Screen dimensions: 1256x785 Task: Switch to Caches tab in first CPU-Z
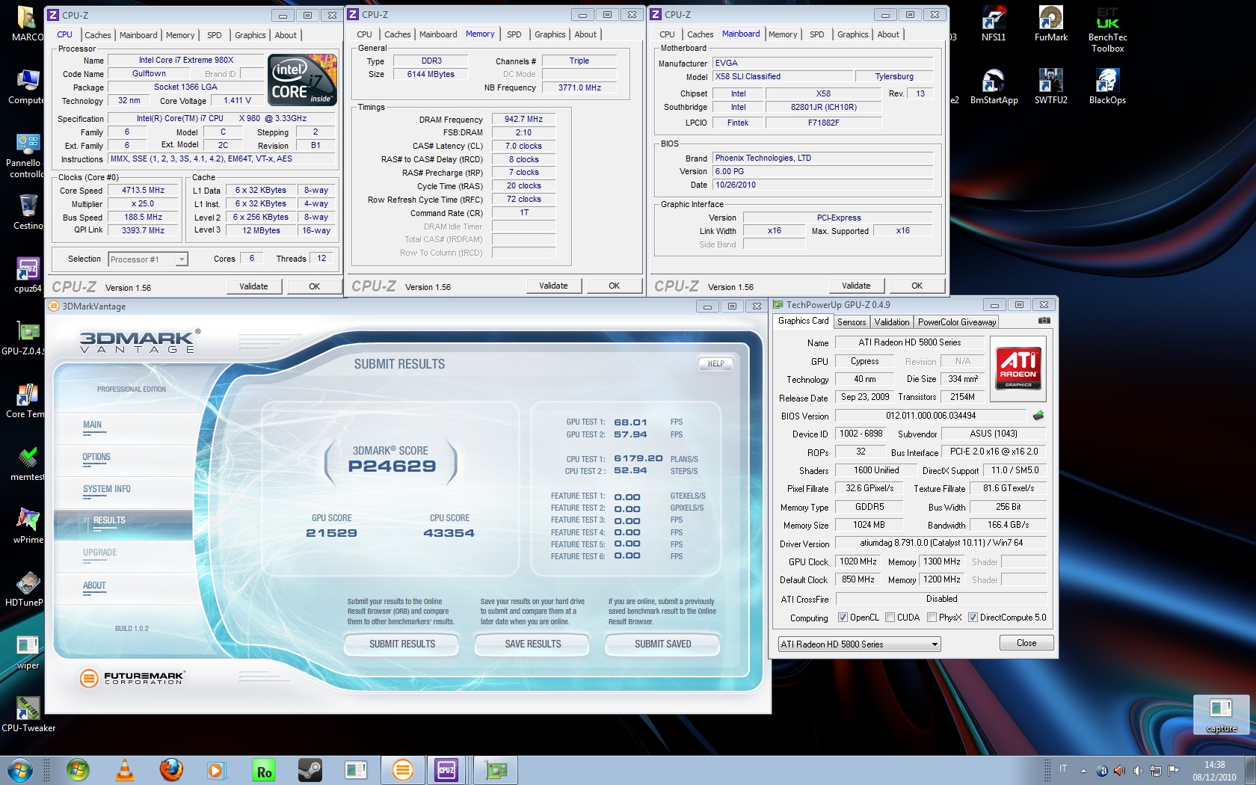tap(97, 35)
